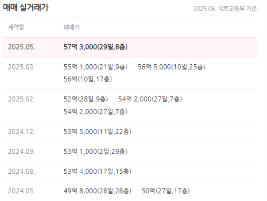Click the 53억 5,000(11일,22층) price entry
Viewport: 267px width, 201px height.
[x=98, y=131]
